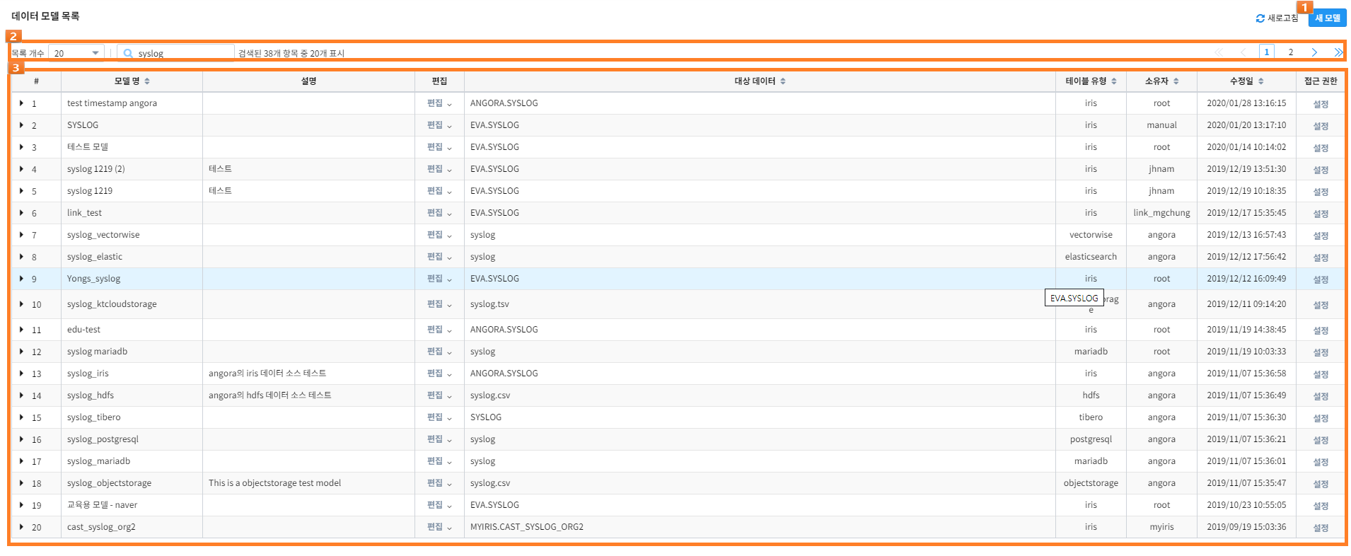Click 설명 column header

click(308, 81)
